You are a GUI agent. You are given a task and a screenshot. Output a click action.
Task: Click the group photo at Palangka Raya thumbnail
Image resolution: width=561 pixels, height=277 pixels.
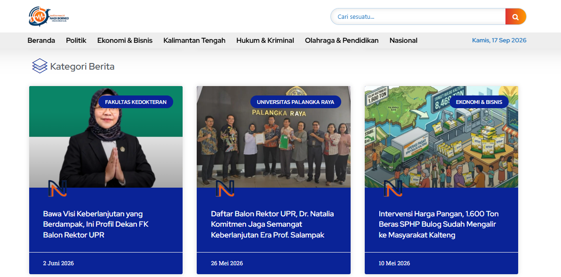tap(273, 137)
